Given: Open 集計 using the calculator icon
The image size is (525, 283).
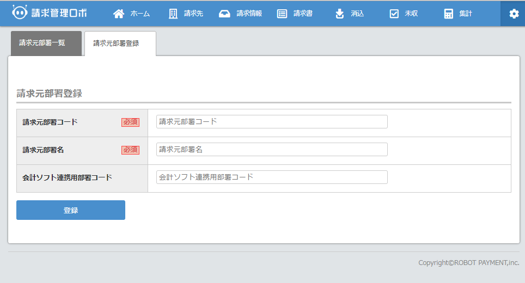Looking at the screenshot, I should (x=448, y=14).
